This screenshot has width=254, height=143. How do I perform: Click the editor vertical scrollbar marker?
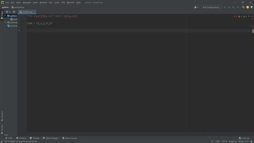point(253,31)
